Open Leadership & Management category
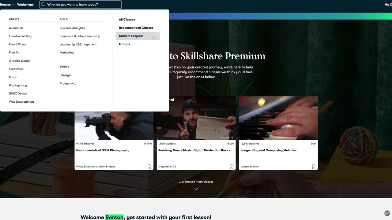This screenshot has height=220, width=392. coord(78,44)
